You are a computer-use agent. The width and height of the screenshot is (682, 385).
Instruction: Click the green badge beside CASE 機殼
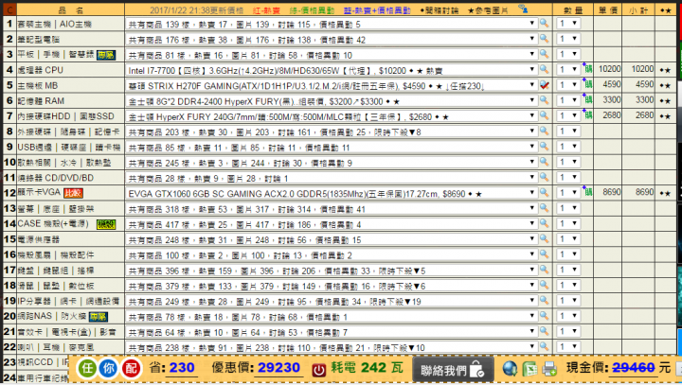106,224
